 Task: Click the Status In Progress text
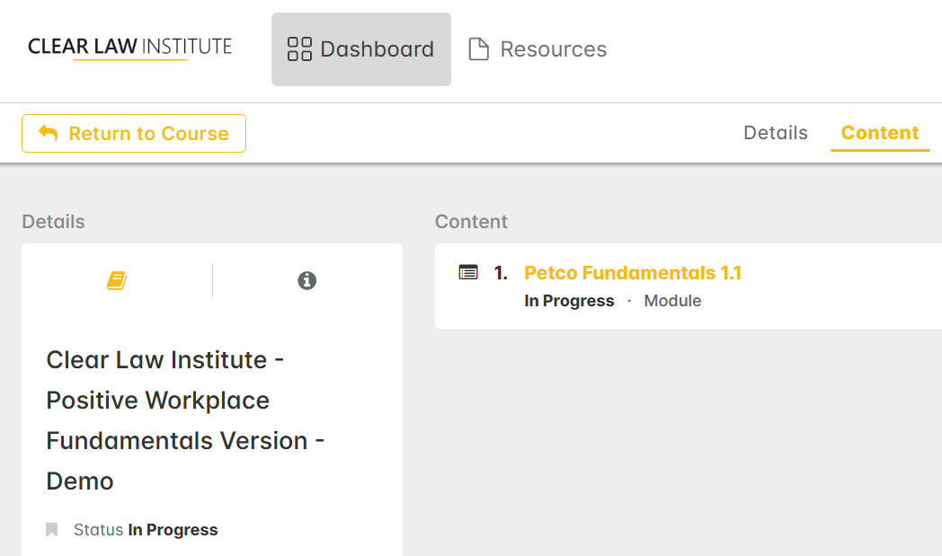click(x=146, y=530)
